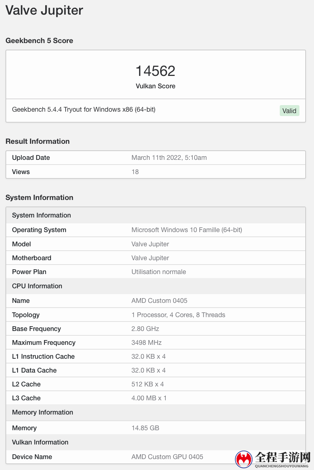The height and width of the screenshot is (470, 314).
Task: Click the System Information section heading
Action: coord(39,197)
